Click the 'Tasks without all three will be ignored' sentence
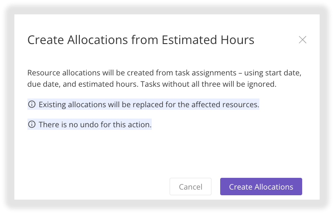Screen dimensions: 334x214 pos(208,84)
